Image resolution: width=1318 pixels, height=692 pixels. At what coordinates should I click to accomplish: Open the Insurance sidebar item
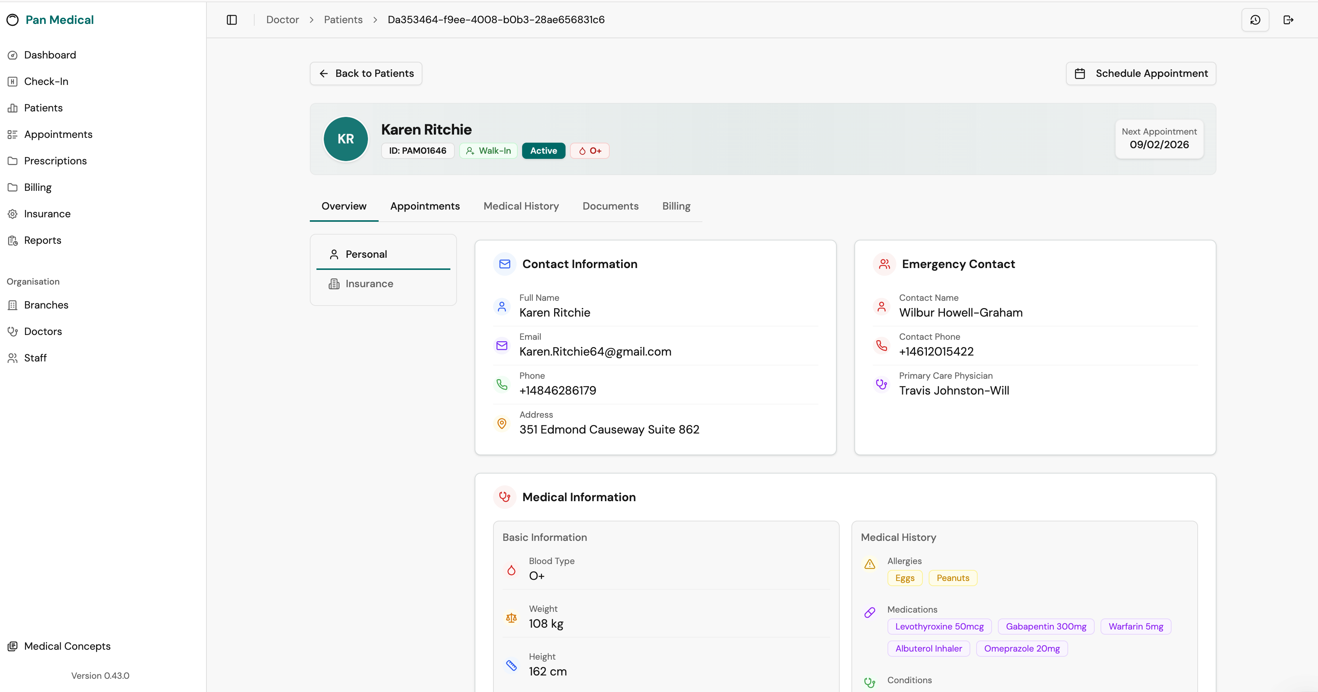pyautogui.click(x=47, y=214)
